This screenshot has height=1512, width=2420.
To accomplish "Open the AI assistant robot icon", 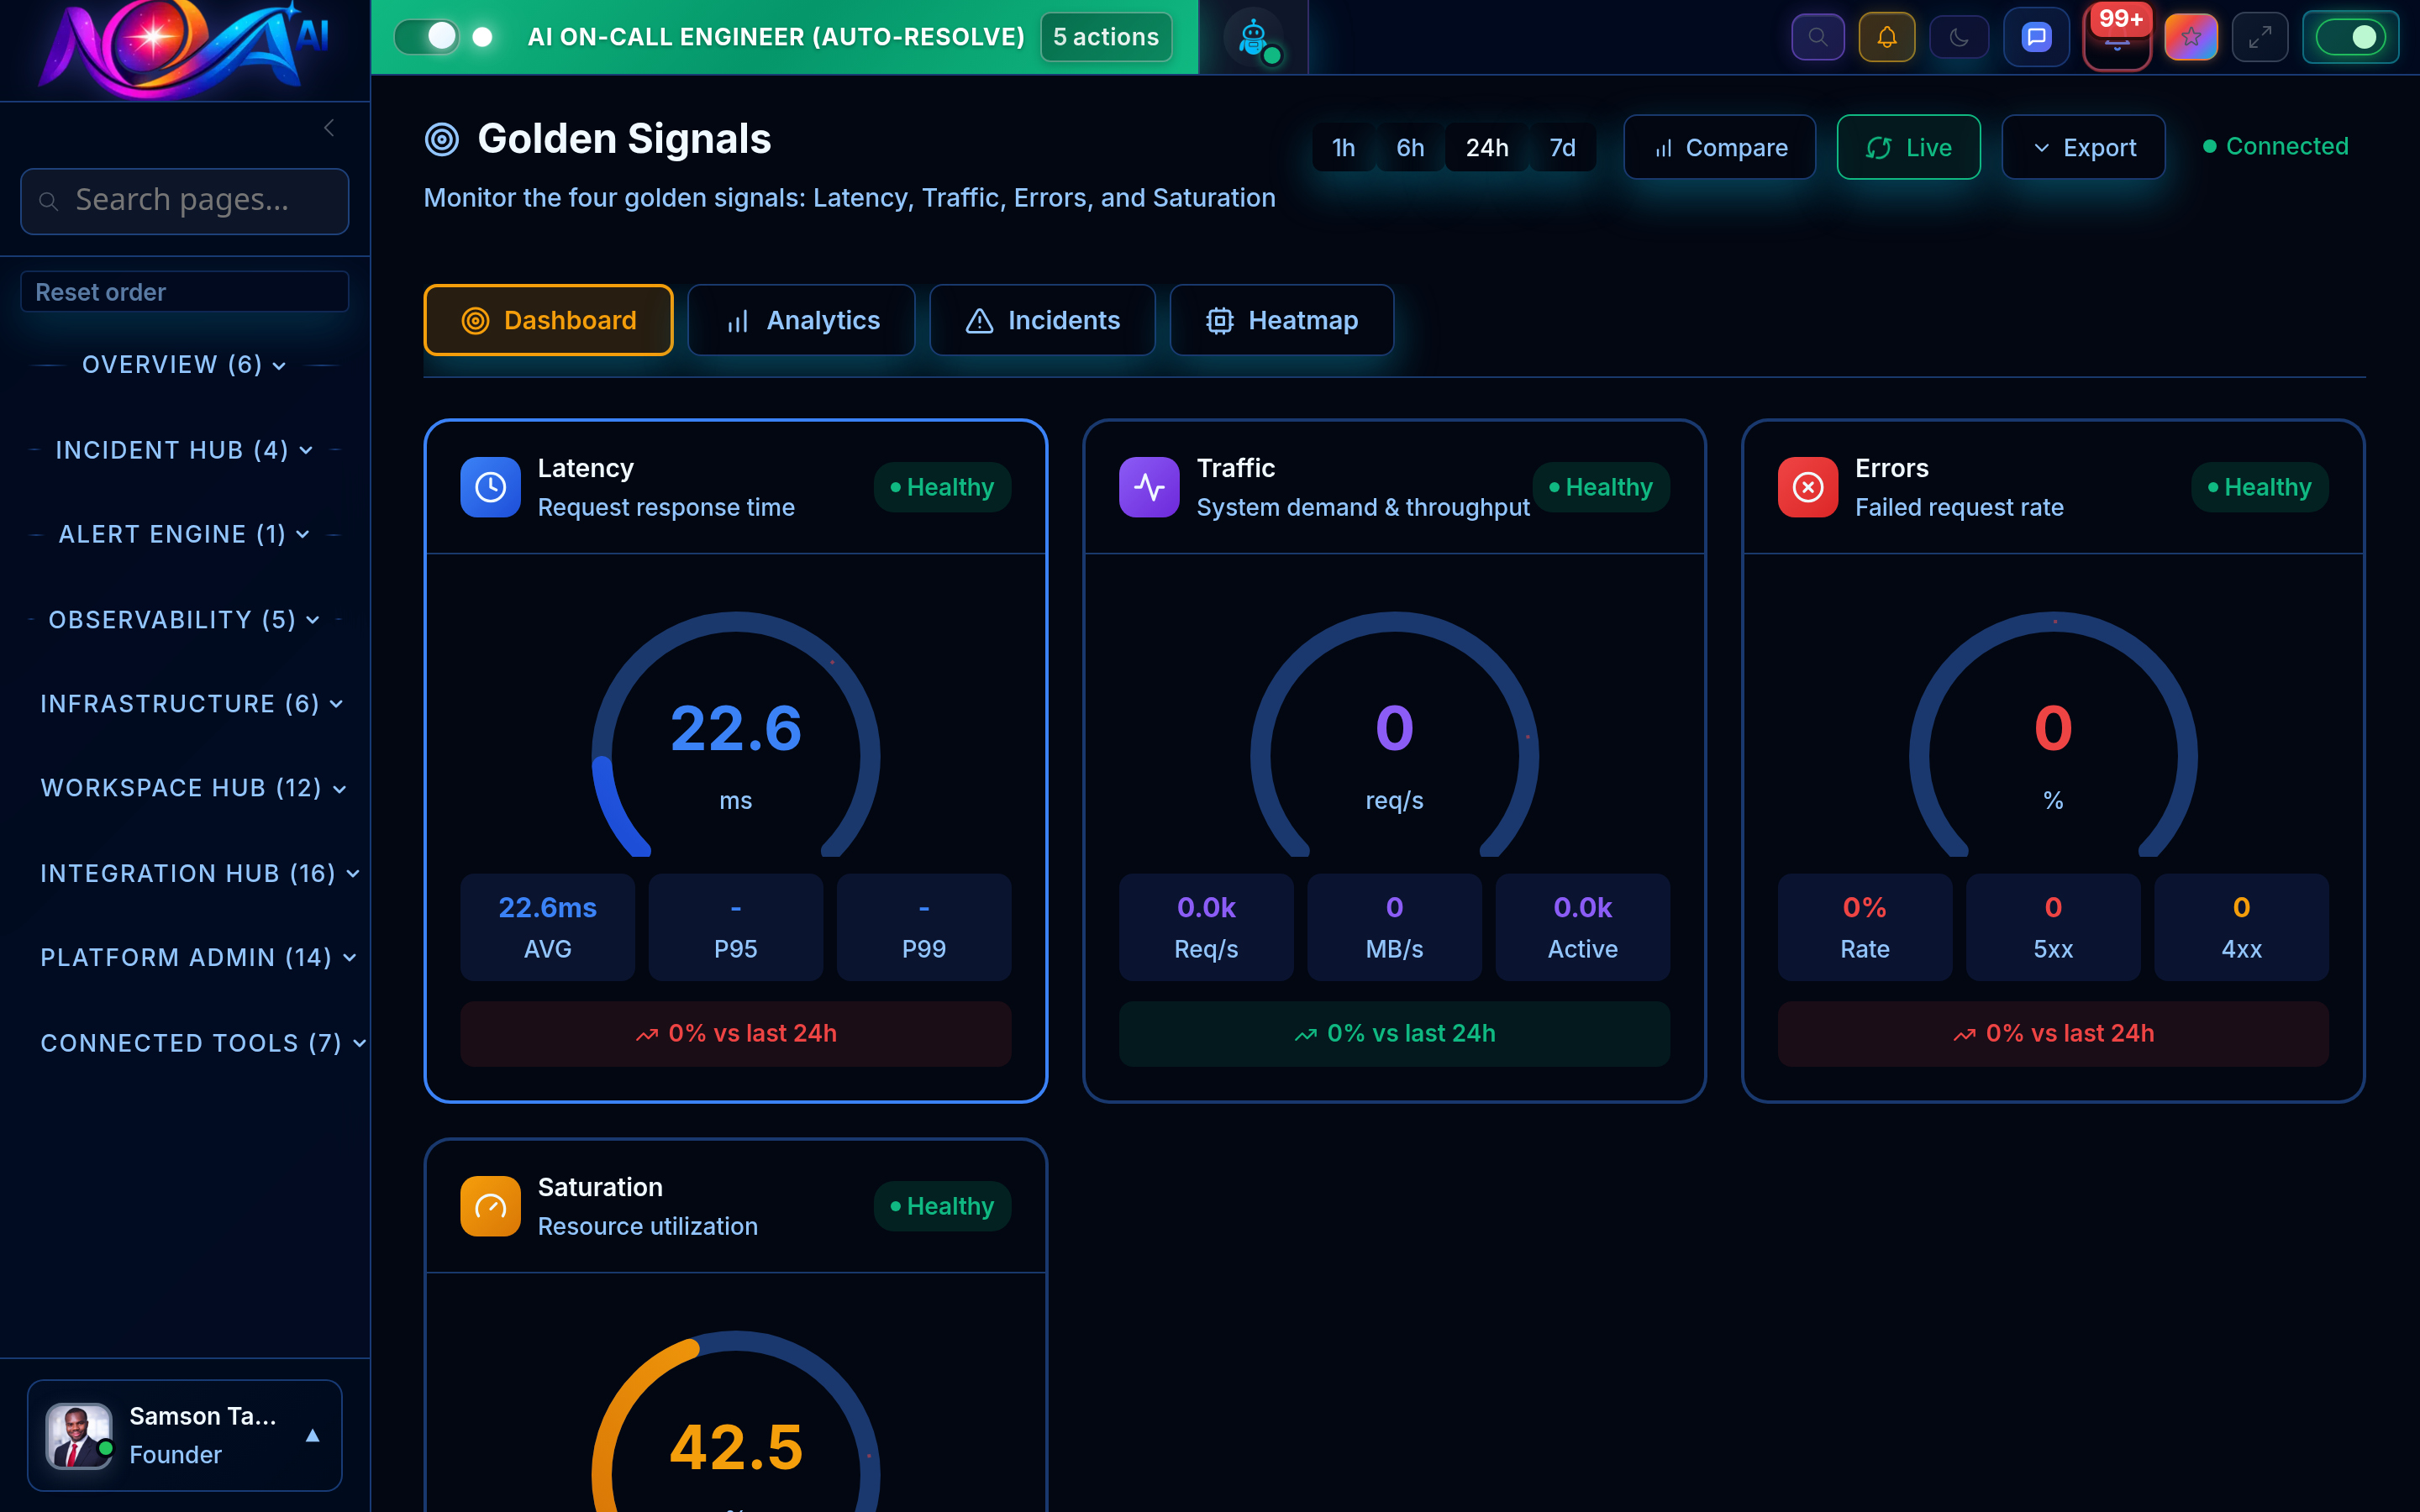I will [x=1254, y=36].
